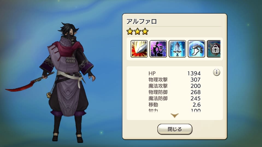
Task: Tap the locked skill slot icon
Action: (214, 49)
